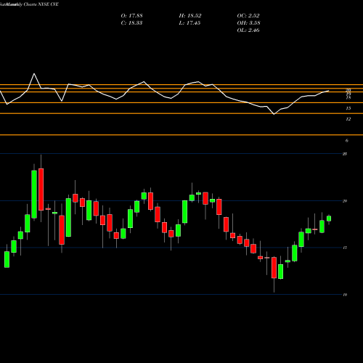Click the 'OL: 2.46' reading
Viewport: 363px width, 363px height.
pyautogui.click(x=248, y=30)
